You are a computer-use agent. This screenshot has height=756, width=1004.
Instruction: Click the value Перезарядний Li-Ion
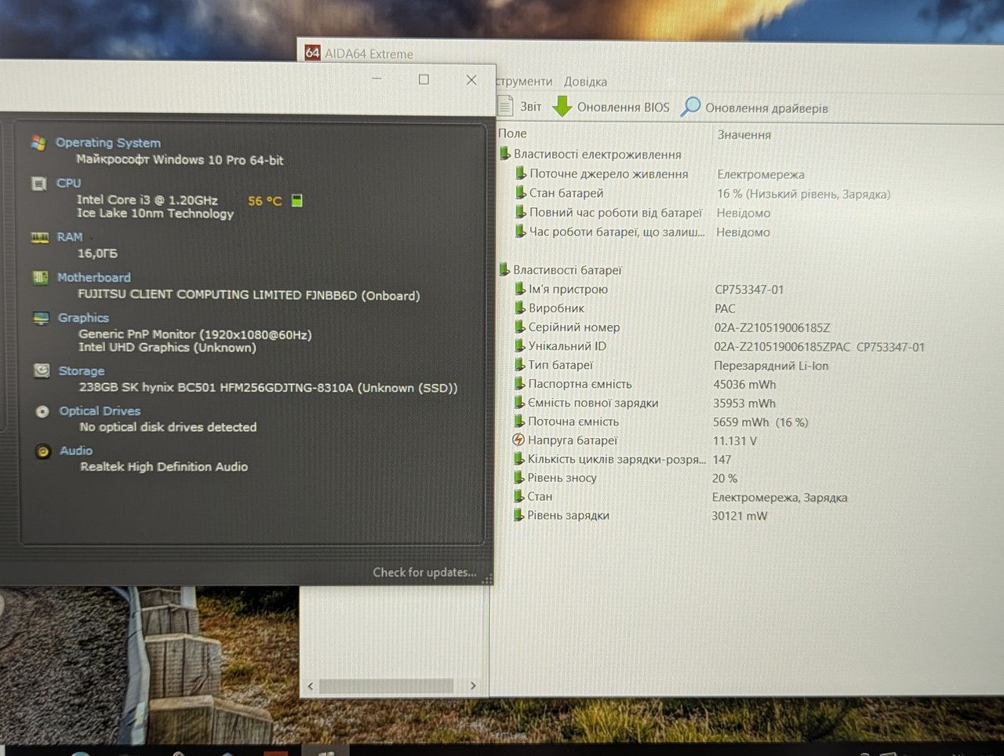click(x=771, y=366)
